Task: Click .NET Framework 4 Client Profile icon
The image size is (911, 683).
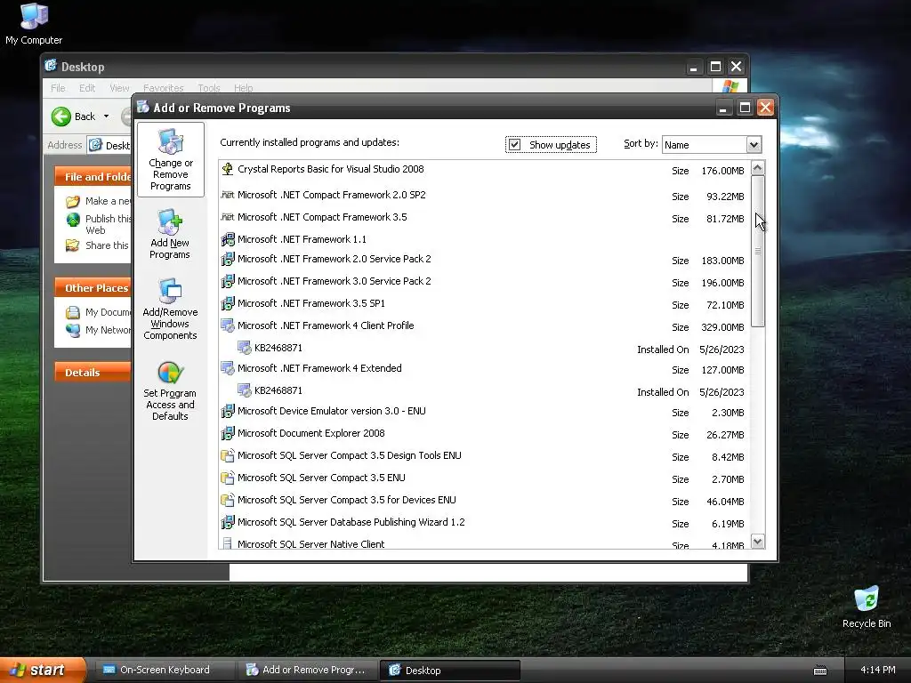Action: click(228, 325)
